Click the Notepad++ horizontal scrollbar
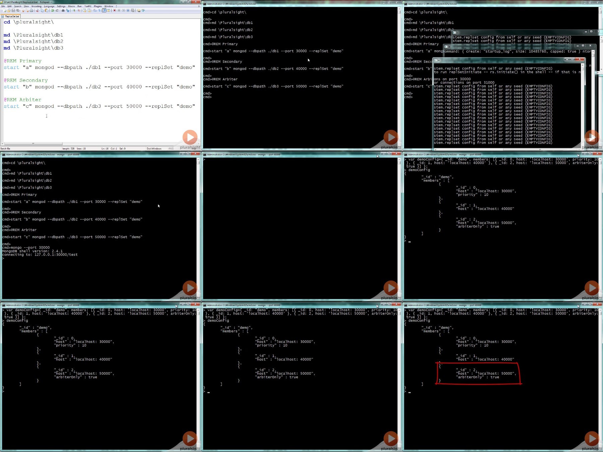The width and height of the screenshot is (603, 452). tap(100, 144)
